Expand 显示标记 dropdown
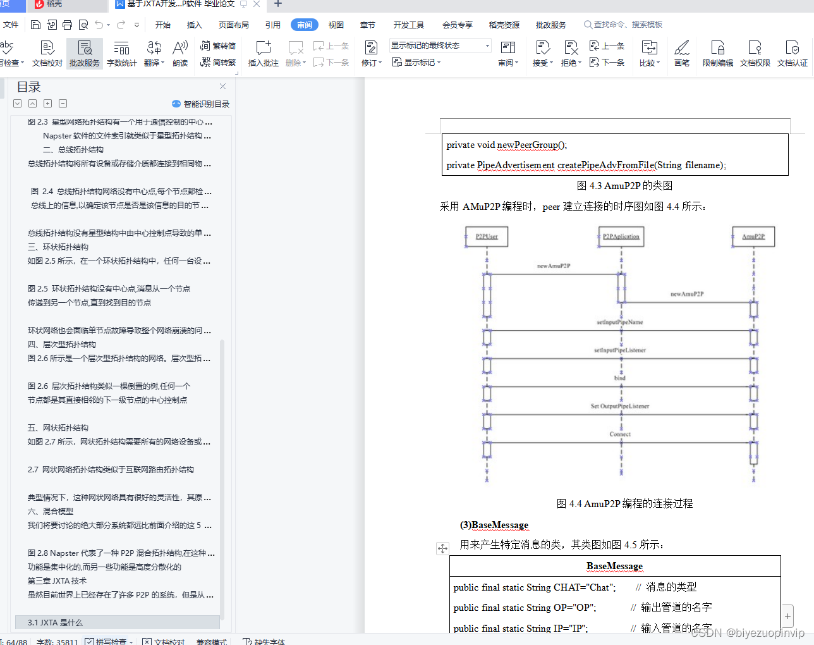This screenshot has width=814, height=645. (416, 62)
